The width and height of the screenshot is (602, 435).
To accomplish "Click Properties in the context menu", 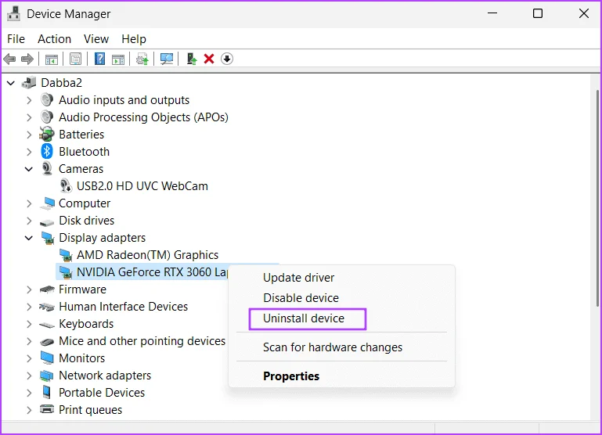I will pyautogui.click(x=291, y=376).
